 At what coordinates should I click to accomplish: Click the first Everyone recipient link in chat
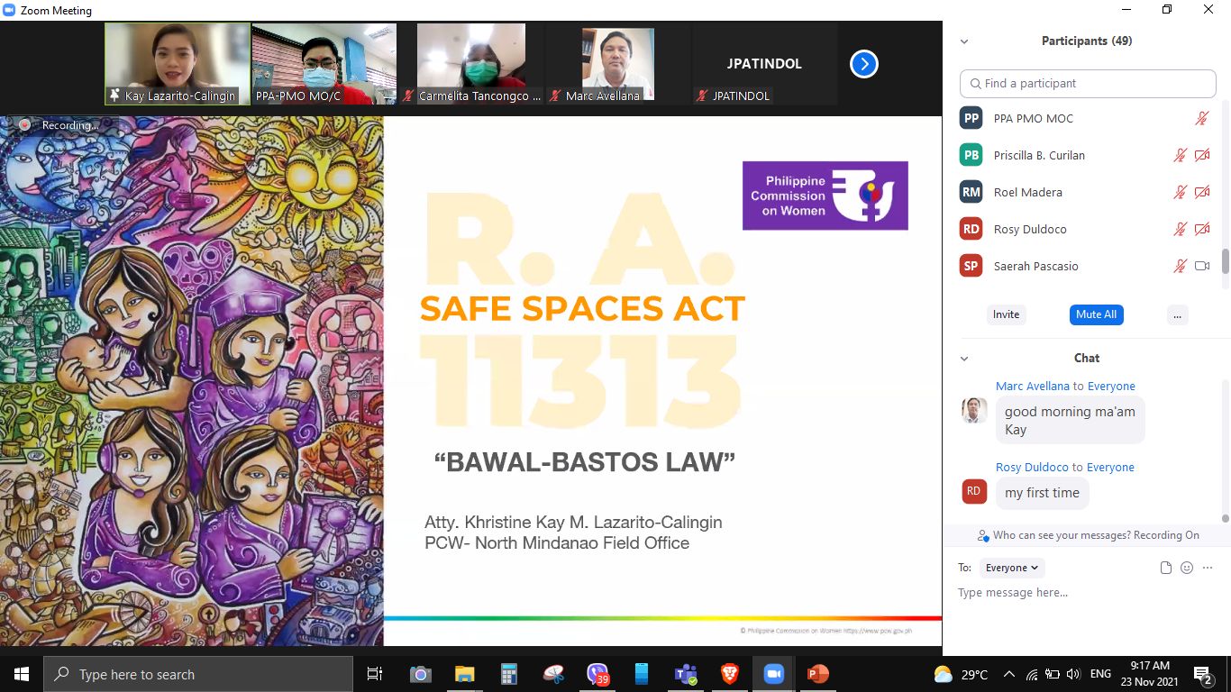(1111, 386)
